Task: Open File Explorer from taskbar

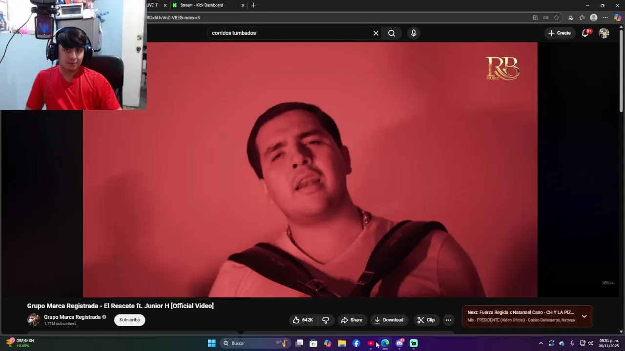Action: click(342, 343)
